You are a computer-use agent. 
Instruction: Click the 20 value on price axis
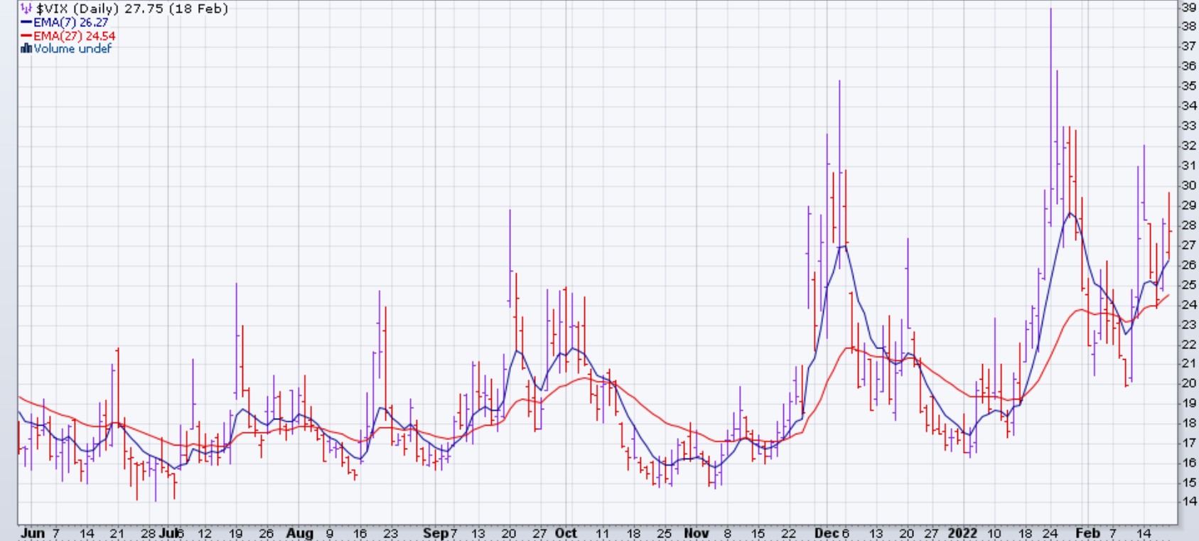pyautogui.click(x=1188, y=382)
